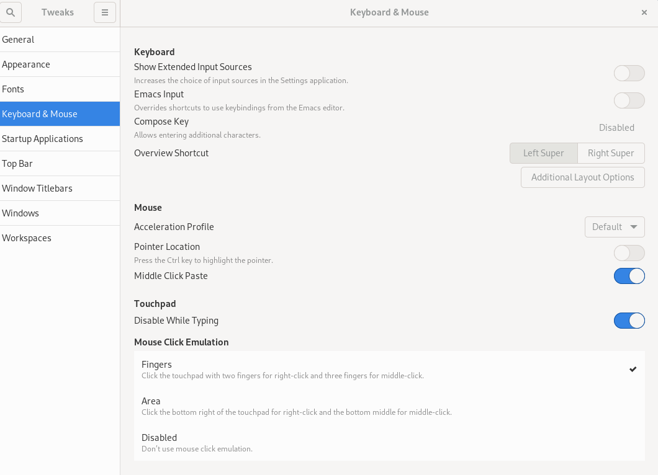Switch to the Workspaces section
The width and height of the screenshot is (658, 475).
point(27,238)
